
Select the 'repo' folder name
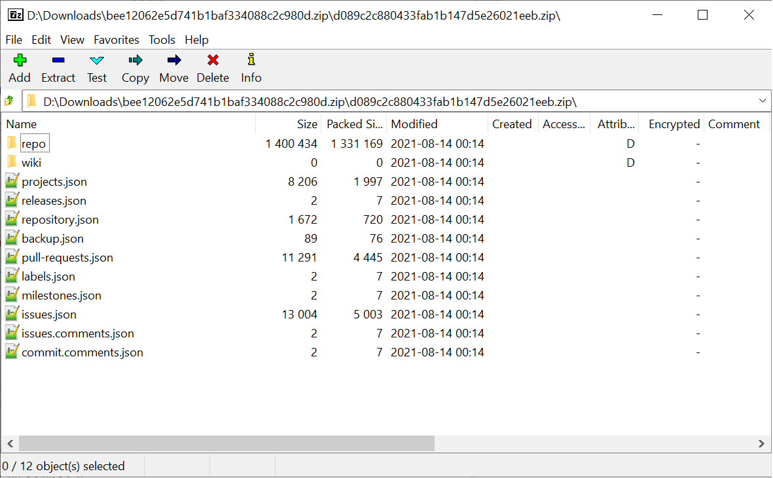33,144
